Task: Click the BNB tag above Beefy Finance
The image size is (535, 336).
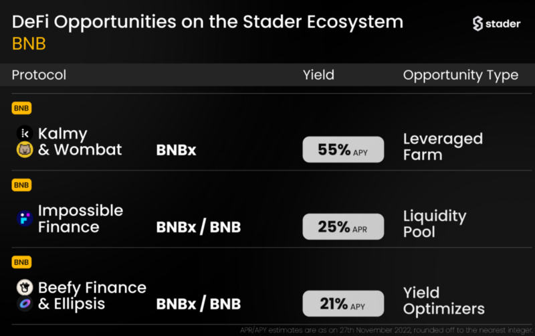Action: pos(21,262)
